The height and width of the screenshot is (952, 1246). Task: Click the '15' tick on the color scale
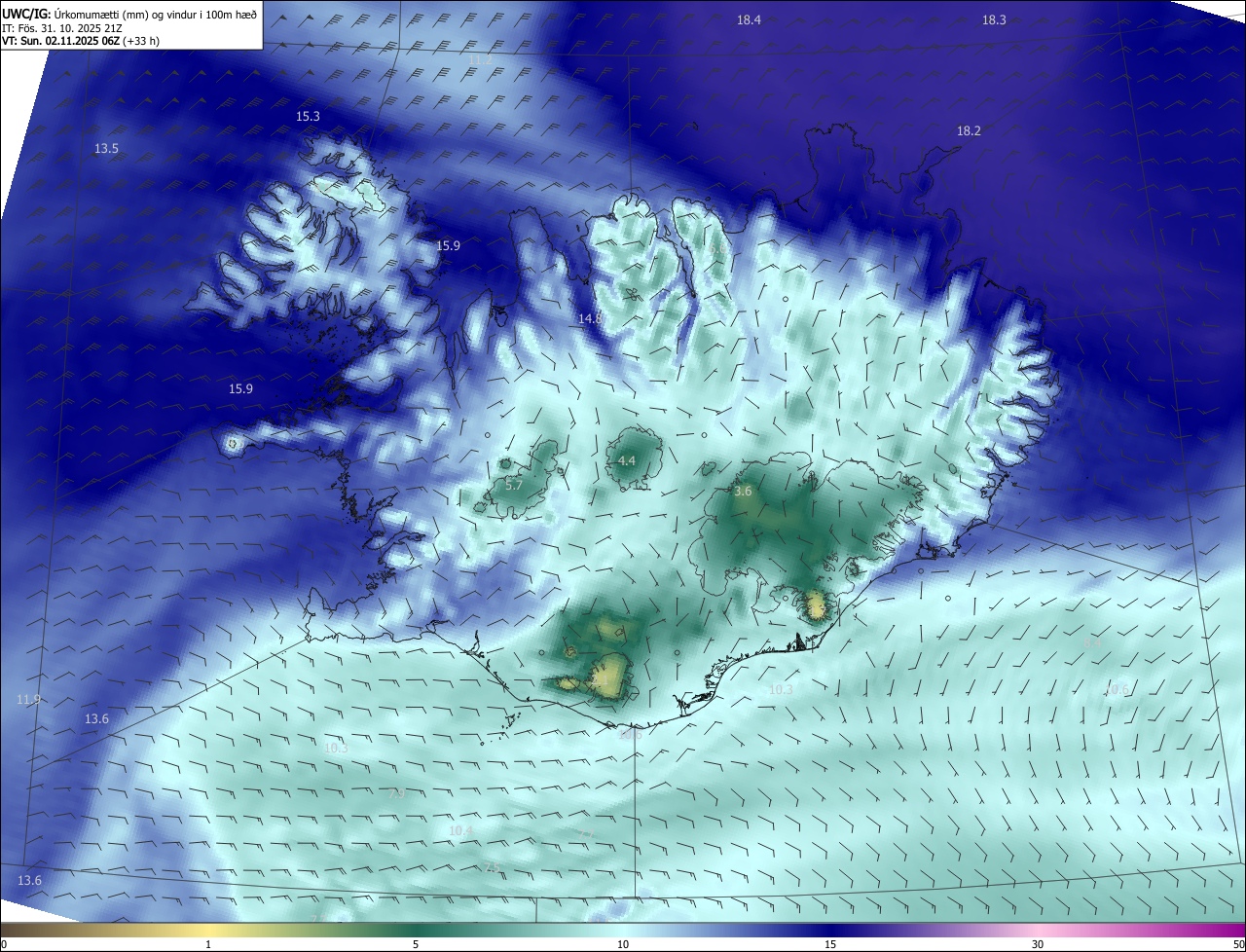pyautogui.click(x=830, y=944)
